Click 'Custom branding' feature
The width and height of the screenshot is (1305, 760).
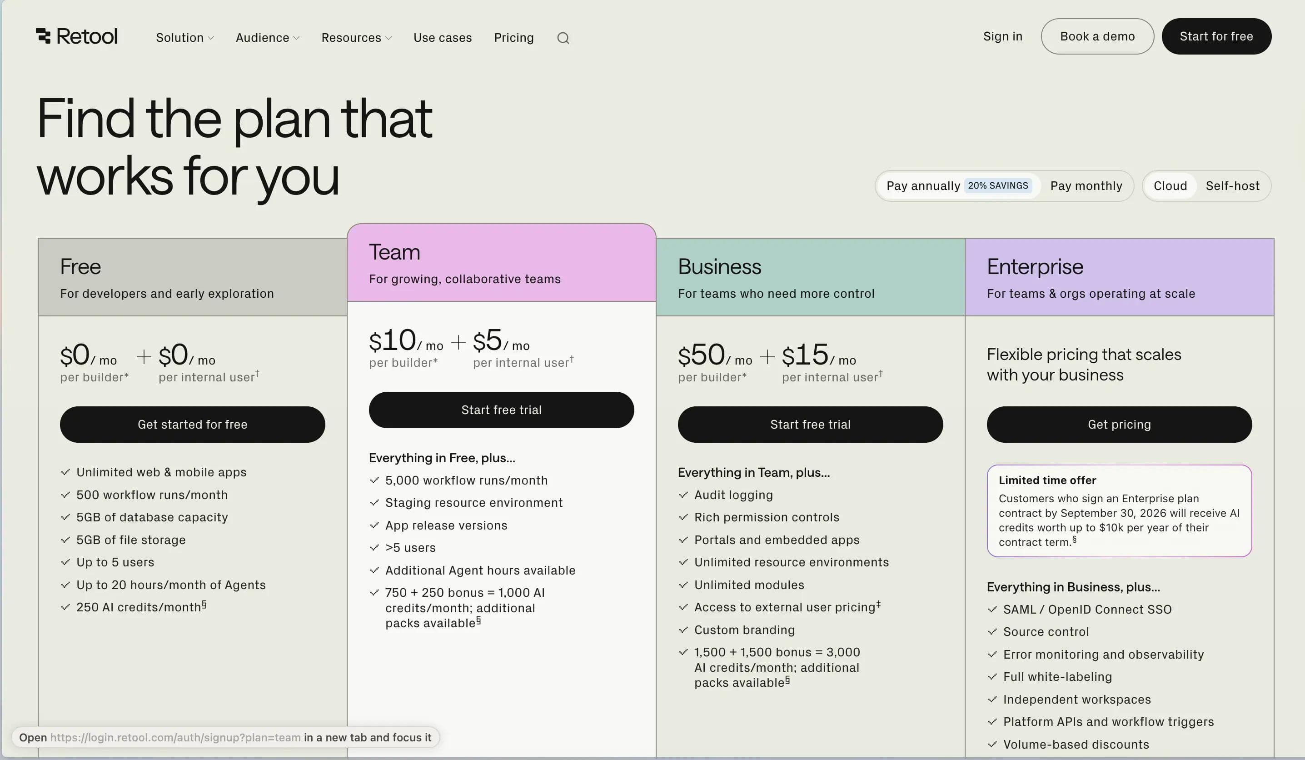click(744, 630)
